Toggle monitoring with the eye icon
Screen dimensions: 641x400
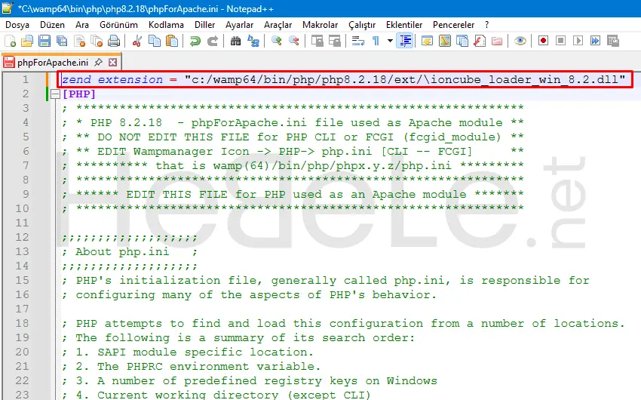click(x=520, y=41)
